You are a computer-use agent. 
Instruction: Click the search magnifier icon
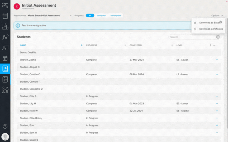[x=218, y=37]
